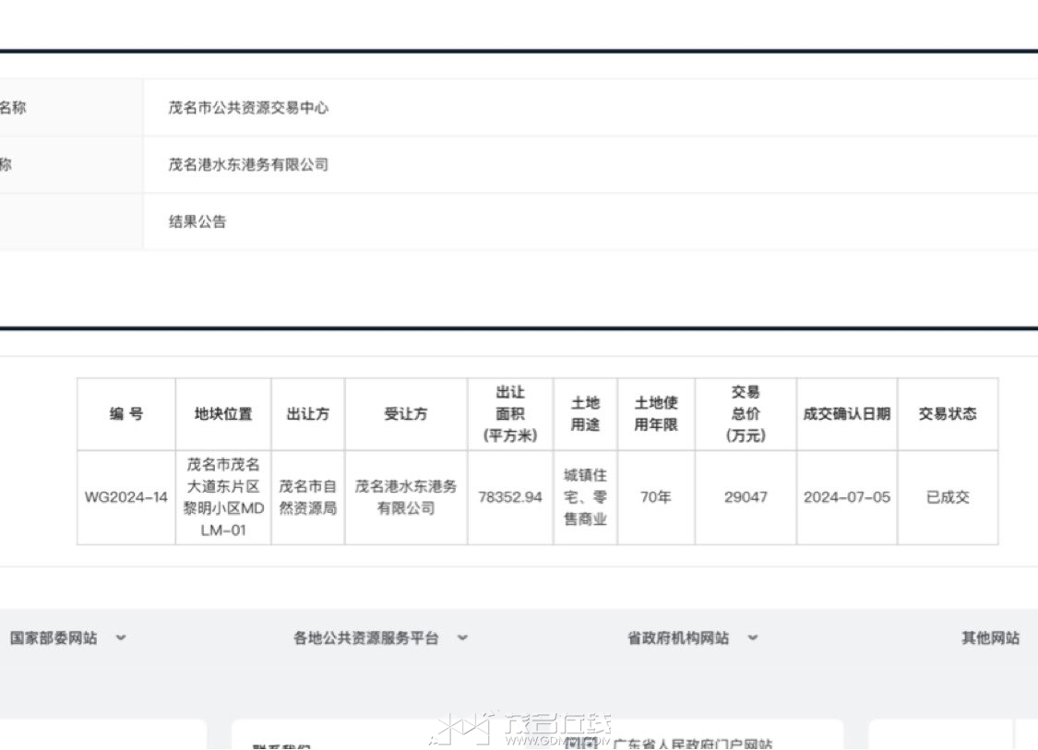Expand the 省政府机构网站 dropdown chevron
Viewport: 1038px width, 750px height.
pos(752,638)
